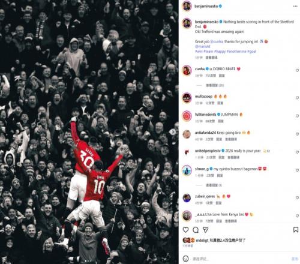Save post with the bookmark icon

coord(296,230)
